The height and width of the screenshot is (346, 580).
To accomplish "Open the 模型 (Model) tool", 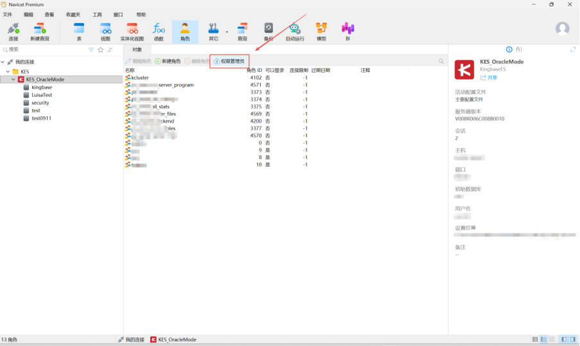I will [x=321, y=30].
